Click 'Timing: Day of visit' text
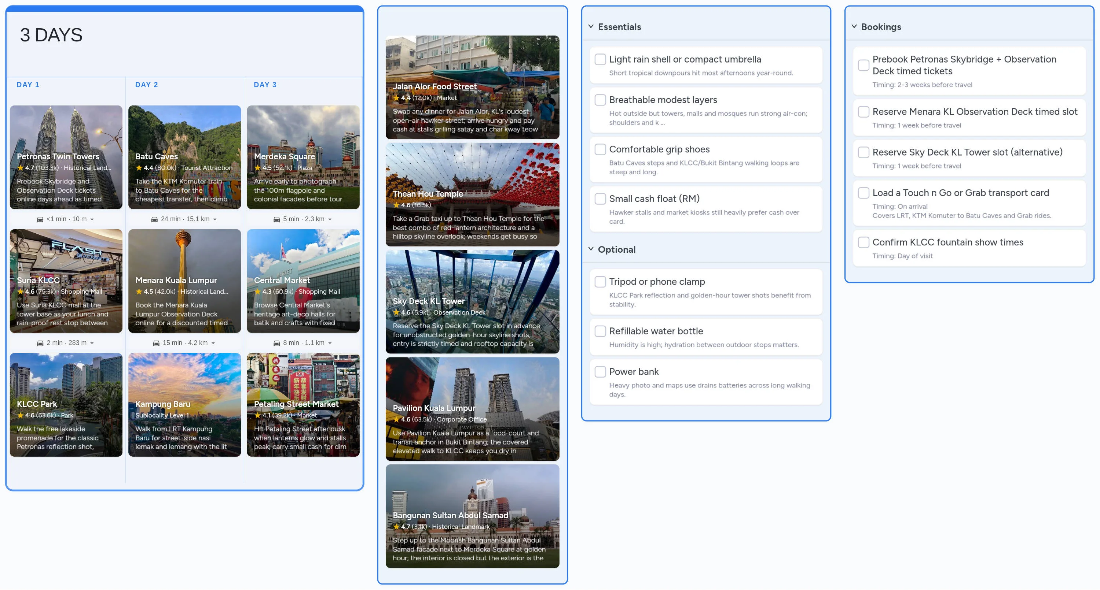 point(902,256)
